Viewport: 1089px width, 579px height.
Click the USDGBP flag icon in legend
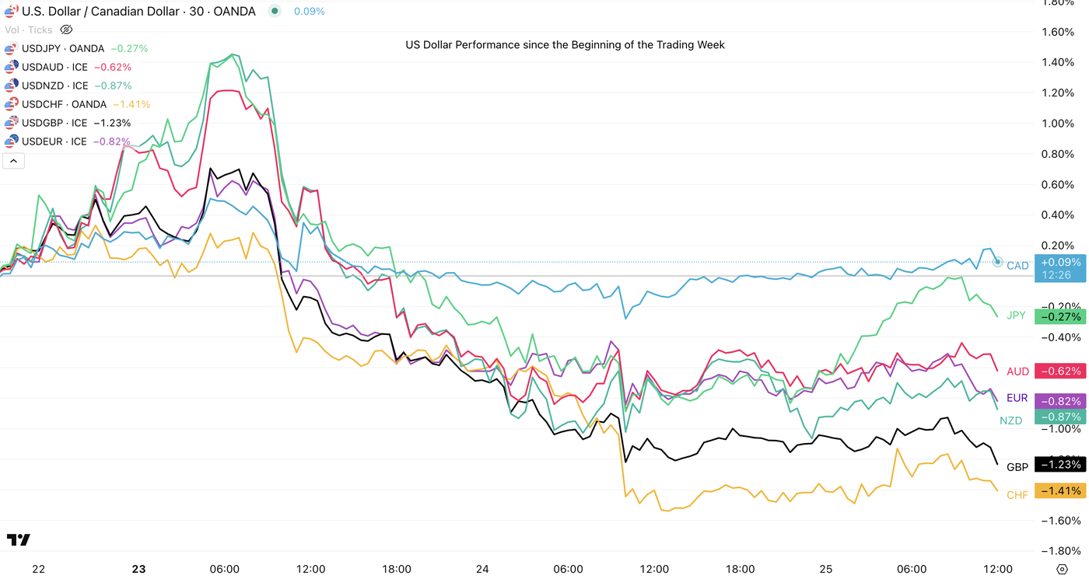11,123
